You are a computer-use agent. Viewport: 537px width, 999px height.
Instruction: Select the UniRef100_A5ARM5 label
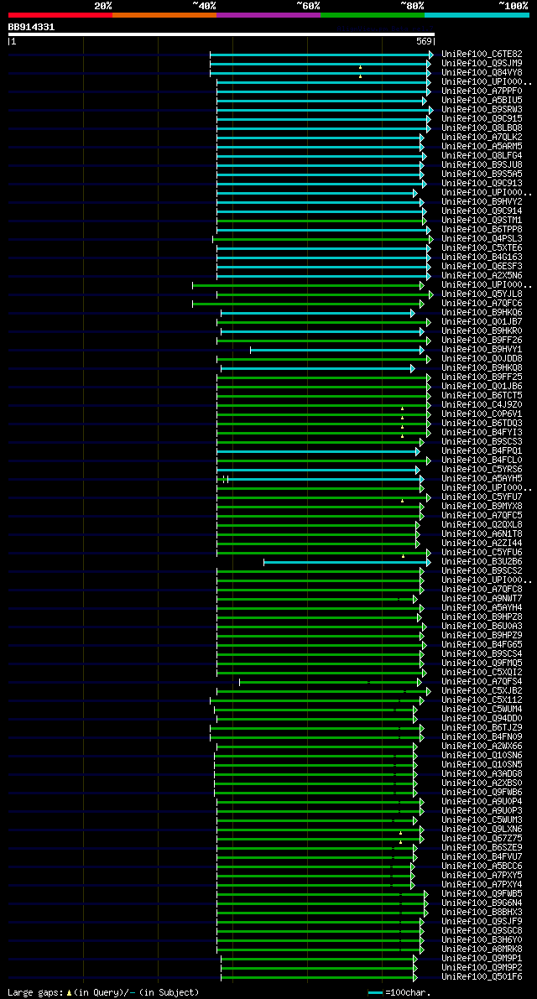[482, 147]
